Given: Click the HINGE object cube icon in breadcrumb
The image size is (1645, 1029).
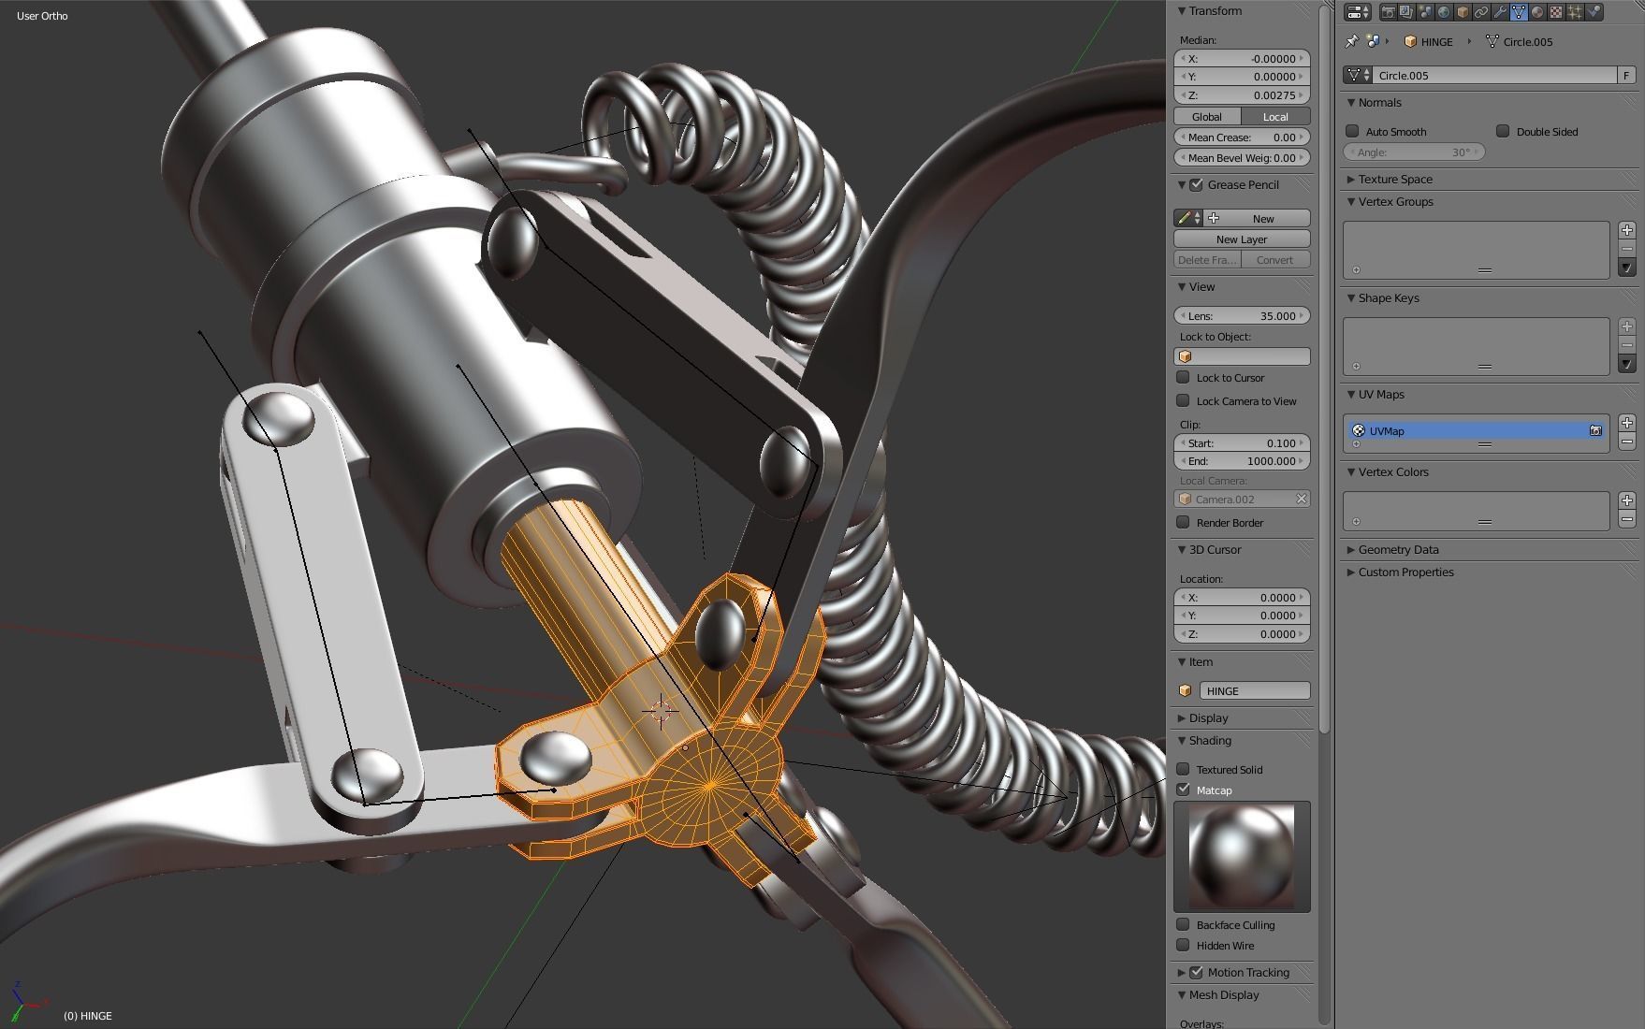Looking at the screenshot, I should point(1410,41).
